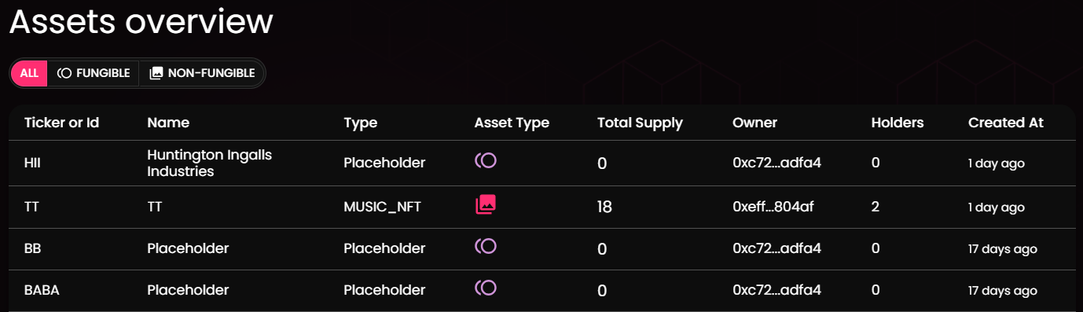Viewport: 1083px width, 312px height.
Task: Click the Holders column header
Action: point(898,123)
